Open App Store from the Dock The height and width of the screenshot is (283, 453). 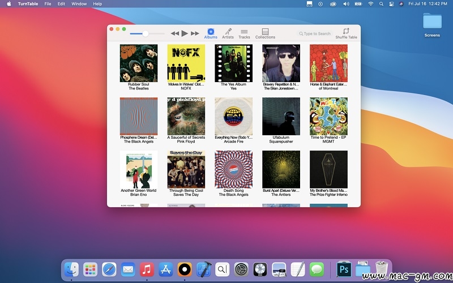click(x=165, y=269)
